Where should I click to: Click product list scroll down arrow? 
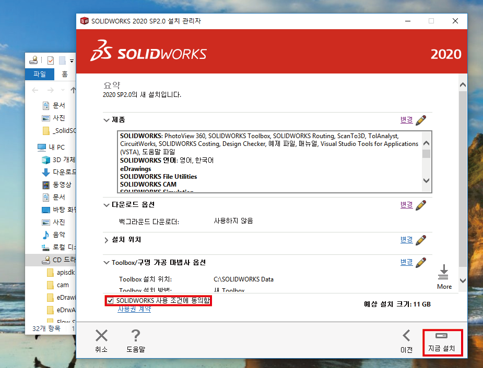[426, 180]
